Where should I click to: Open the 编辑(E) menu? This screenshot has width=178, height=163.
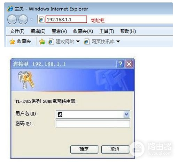click(x=38, y=31)
